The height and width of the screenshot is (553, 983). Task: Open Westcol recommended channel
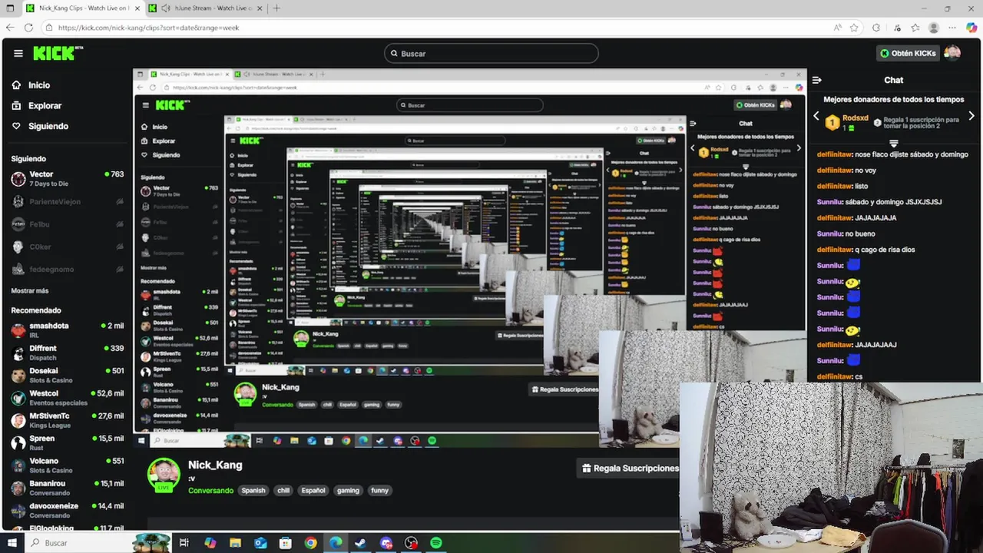point(67,398)
